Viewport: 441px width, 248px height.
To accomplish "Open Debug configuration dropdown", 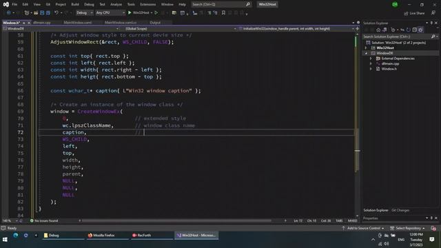I will [84, 12].
